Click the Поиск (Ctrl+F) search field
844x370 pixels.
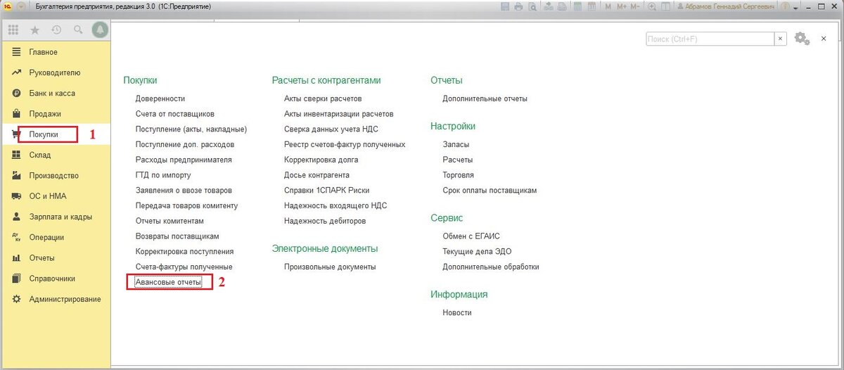[710, 39]
